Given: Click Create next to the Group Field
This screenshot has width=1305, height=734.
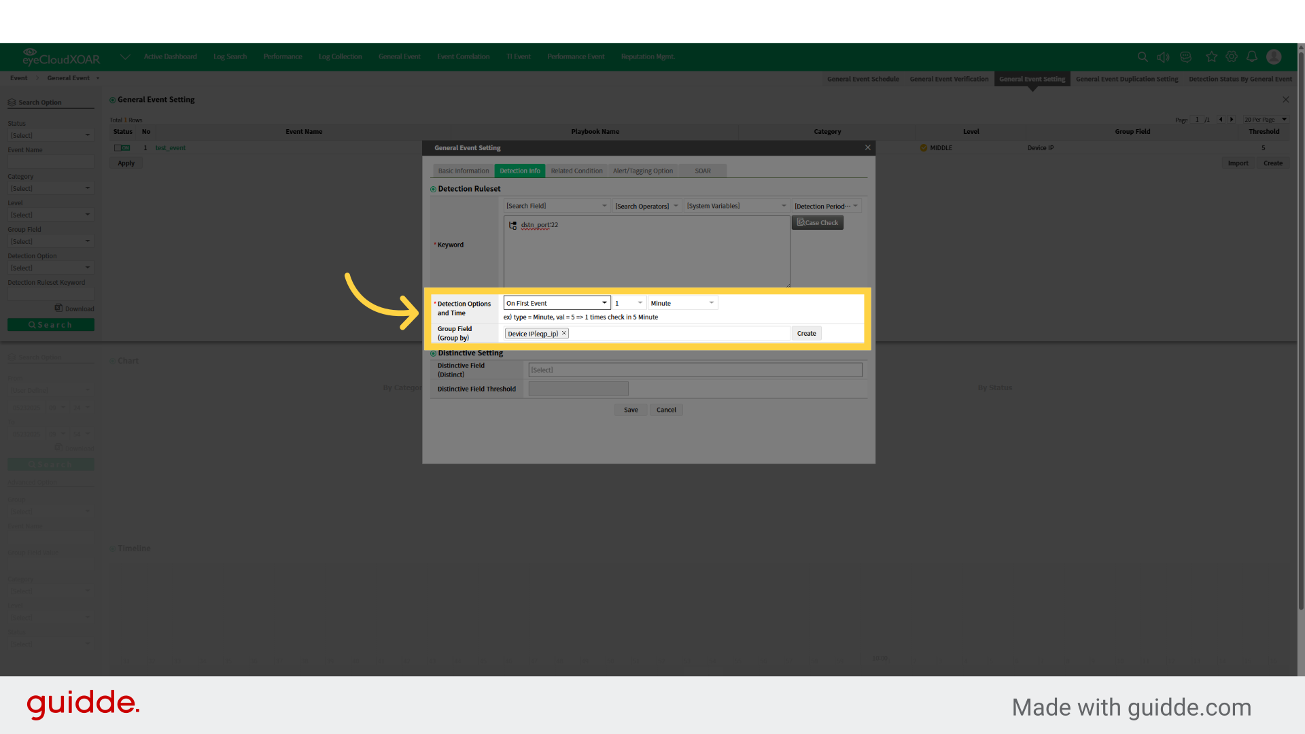Looking at the screenshot, I should (x=806, y=333).
